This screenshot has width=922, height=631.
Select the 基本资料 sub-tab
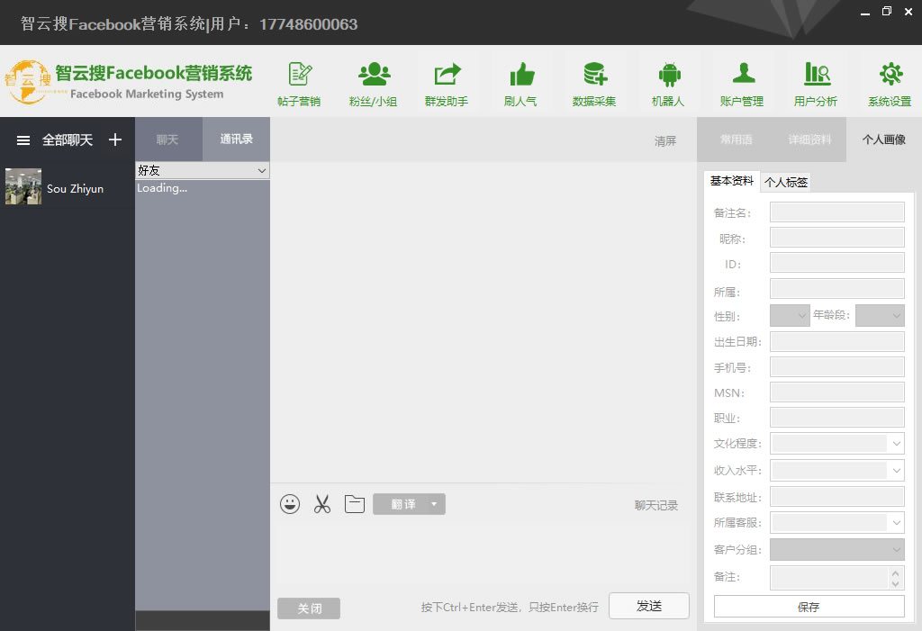coord(731,181)
